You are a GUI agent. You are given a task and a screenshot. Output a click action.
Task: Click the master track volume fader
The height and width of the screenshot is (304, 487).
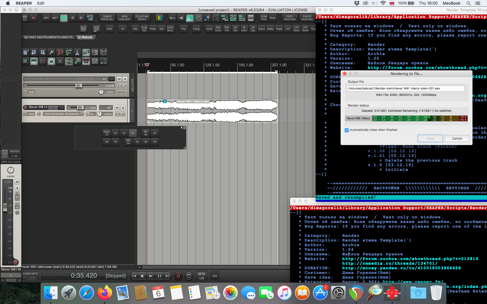click(78, 85)
